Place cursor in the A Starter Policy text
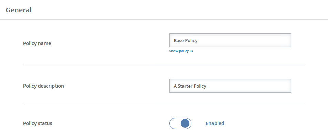 [x=190, y=86]
